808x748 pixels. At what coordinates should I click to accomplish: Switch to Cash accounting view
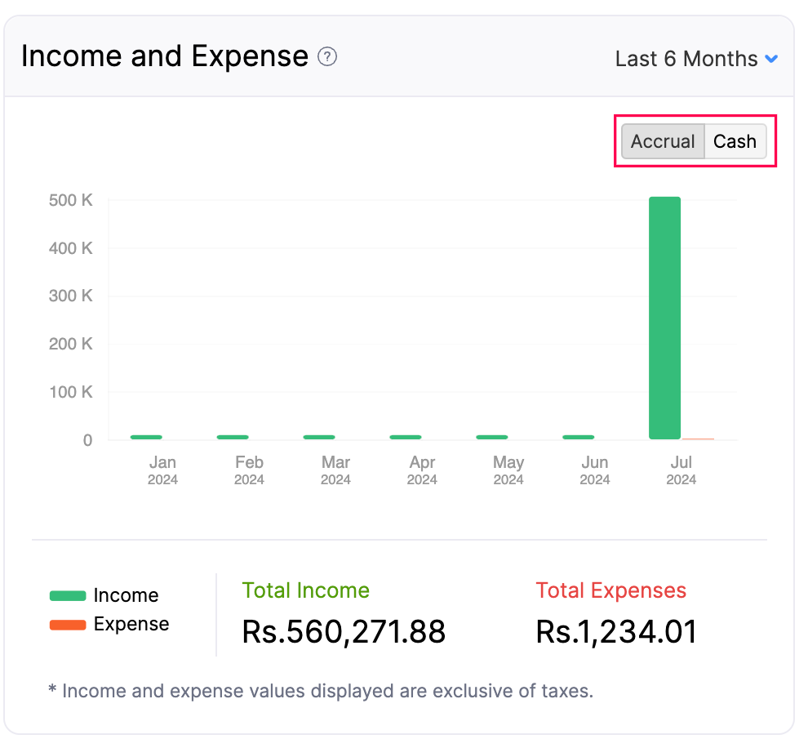point(735,141)
